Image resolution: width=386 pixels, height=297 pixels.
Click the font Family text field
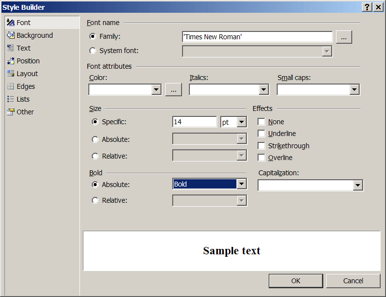(x=257, y=37)
